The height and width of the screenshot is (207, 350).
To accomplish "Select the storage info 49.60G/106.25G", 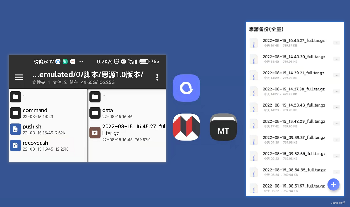I will click(x=98, y=82).
